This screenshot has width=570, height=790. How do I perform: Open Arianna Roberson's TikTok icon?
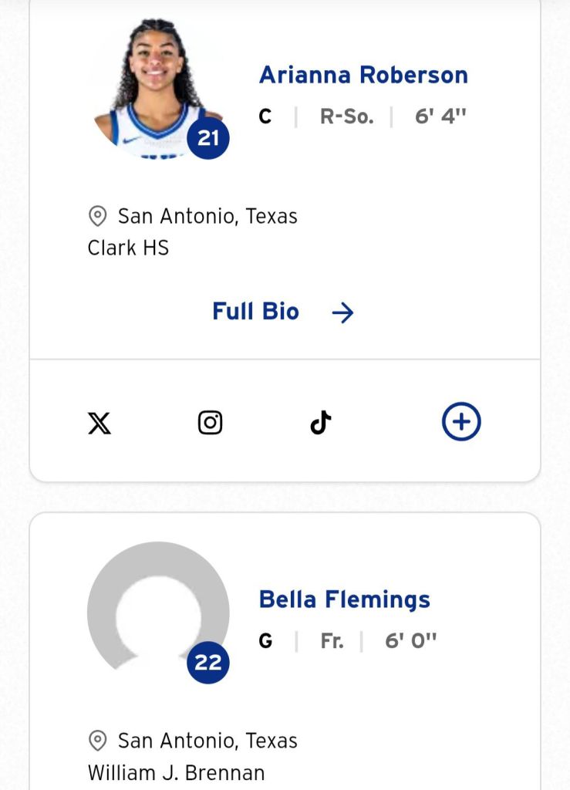[x=321, y=422]
